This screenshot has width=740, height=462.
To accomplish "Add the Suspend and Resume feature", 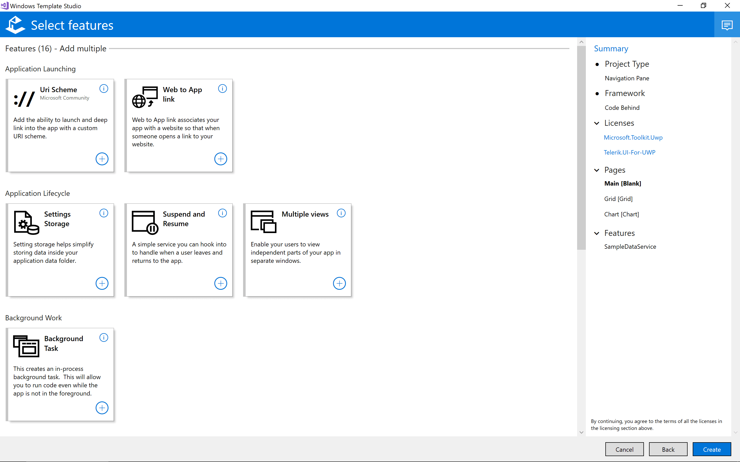I will 220,283.
